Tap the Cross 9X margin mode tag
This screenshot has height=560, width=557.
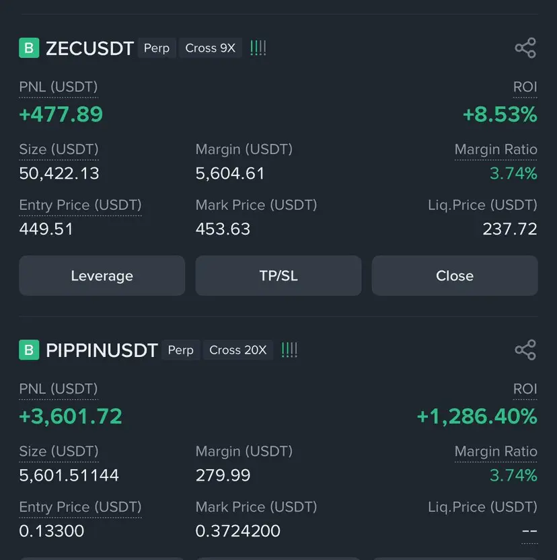coord(211,48)
